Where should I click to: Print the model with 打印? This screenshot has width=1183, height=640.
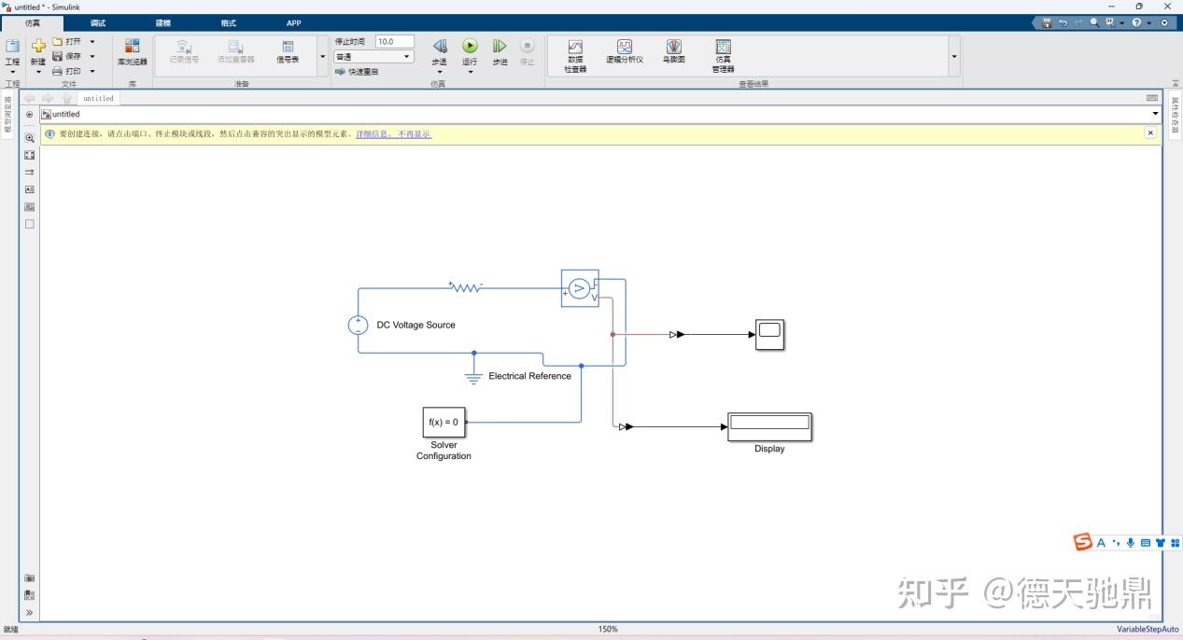coord(67,71)
